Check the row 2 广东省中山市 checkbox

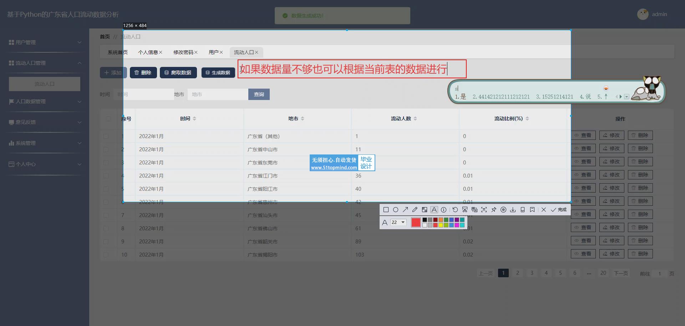(x=106, y=149)
